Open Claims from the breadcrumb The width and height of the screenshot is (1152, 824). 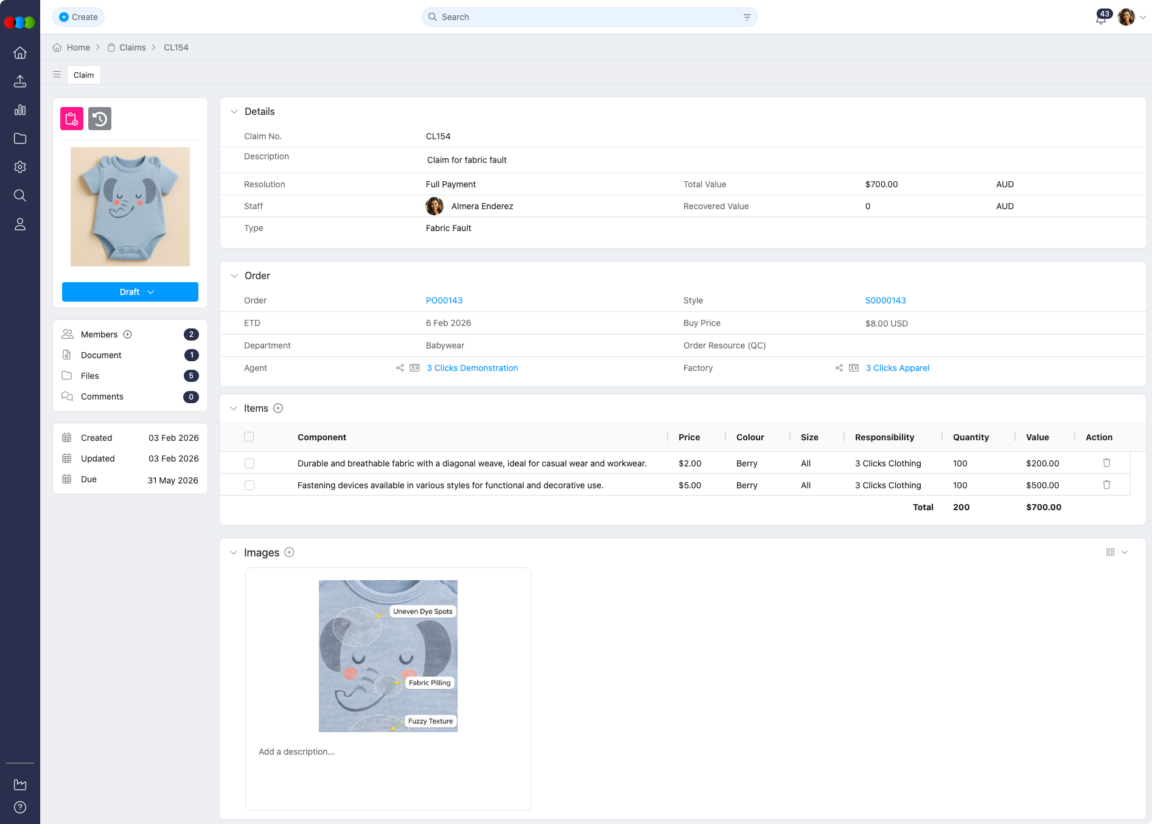click(132, 47)
